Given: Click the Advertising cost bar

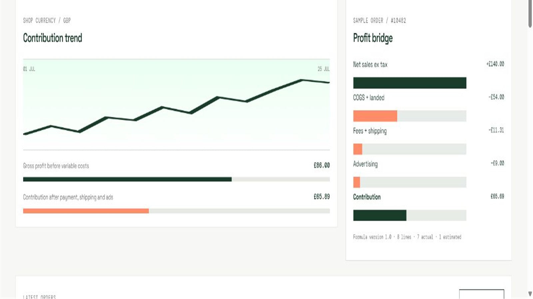Looking at the screenshot, I should pos(357,182).
